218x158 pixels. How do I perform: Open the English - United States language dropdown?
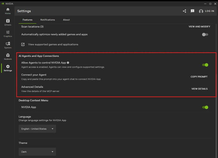[x=37, y=129]
